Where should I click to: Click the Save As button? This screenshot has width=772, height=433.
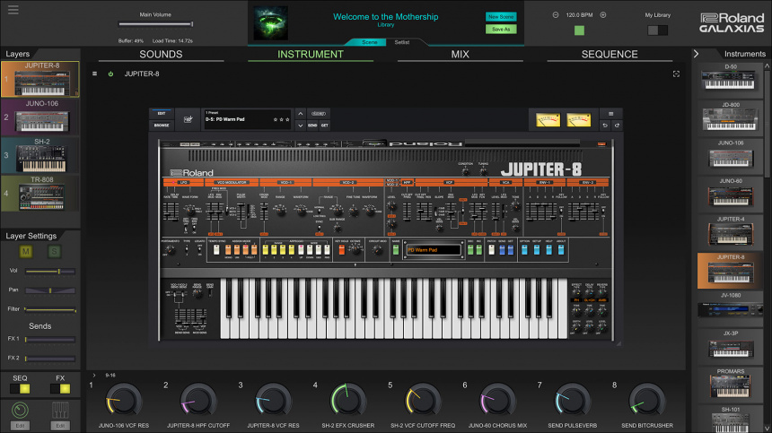click(x=501, y=29)
